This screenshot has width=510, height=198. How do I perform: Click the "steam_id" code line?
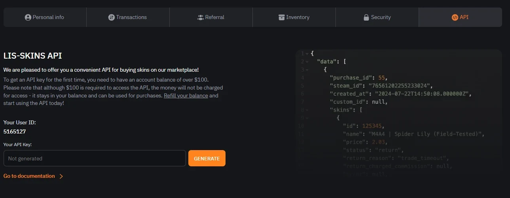381,86
